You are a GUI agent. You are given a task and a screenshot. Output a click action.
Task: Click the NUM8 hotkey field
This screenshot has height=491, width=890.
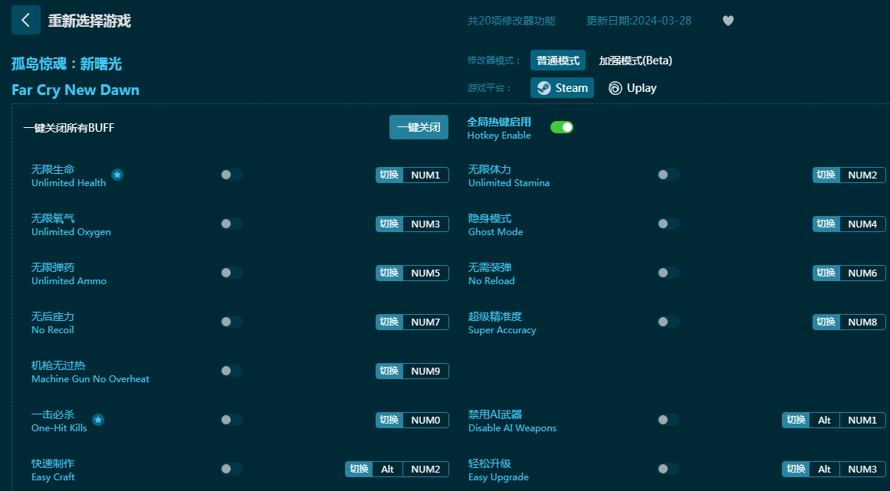pos(862,322)
